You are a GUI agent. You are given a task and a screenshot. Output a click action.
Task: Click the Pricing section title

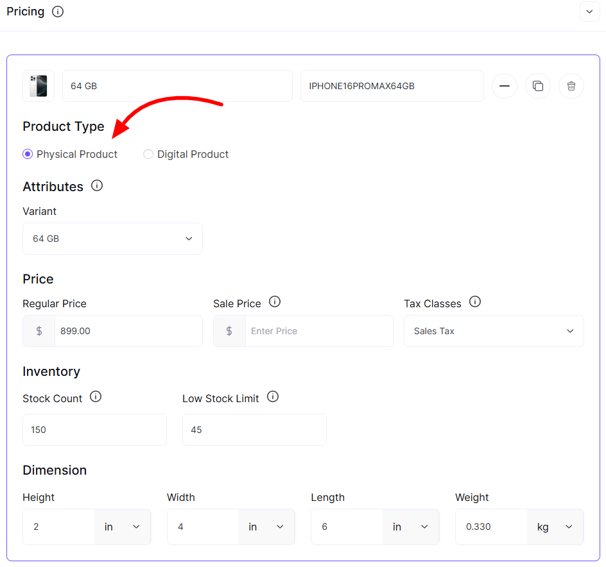26,12
